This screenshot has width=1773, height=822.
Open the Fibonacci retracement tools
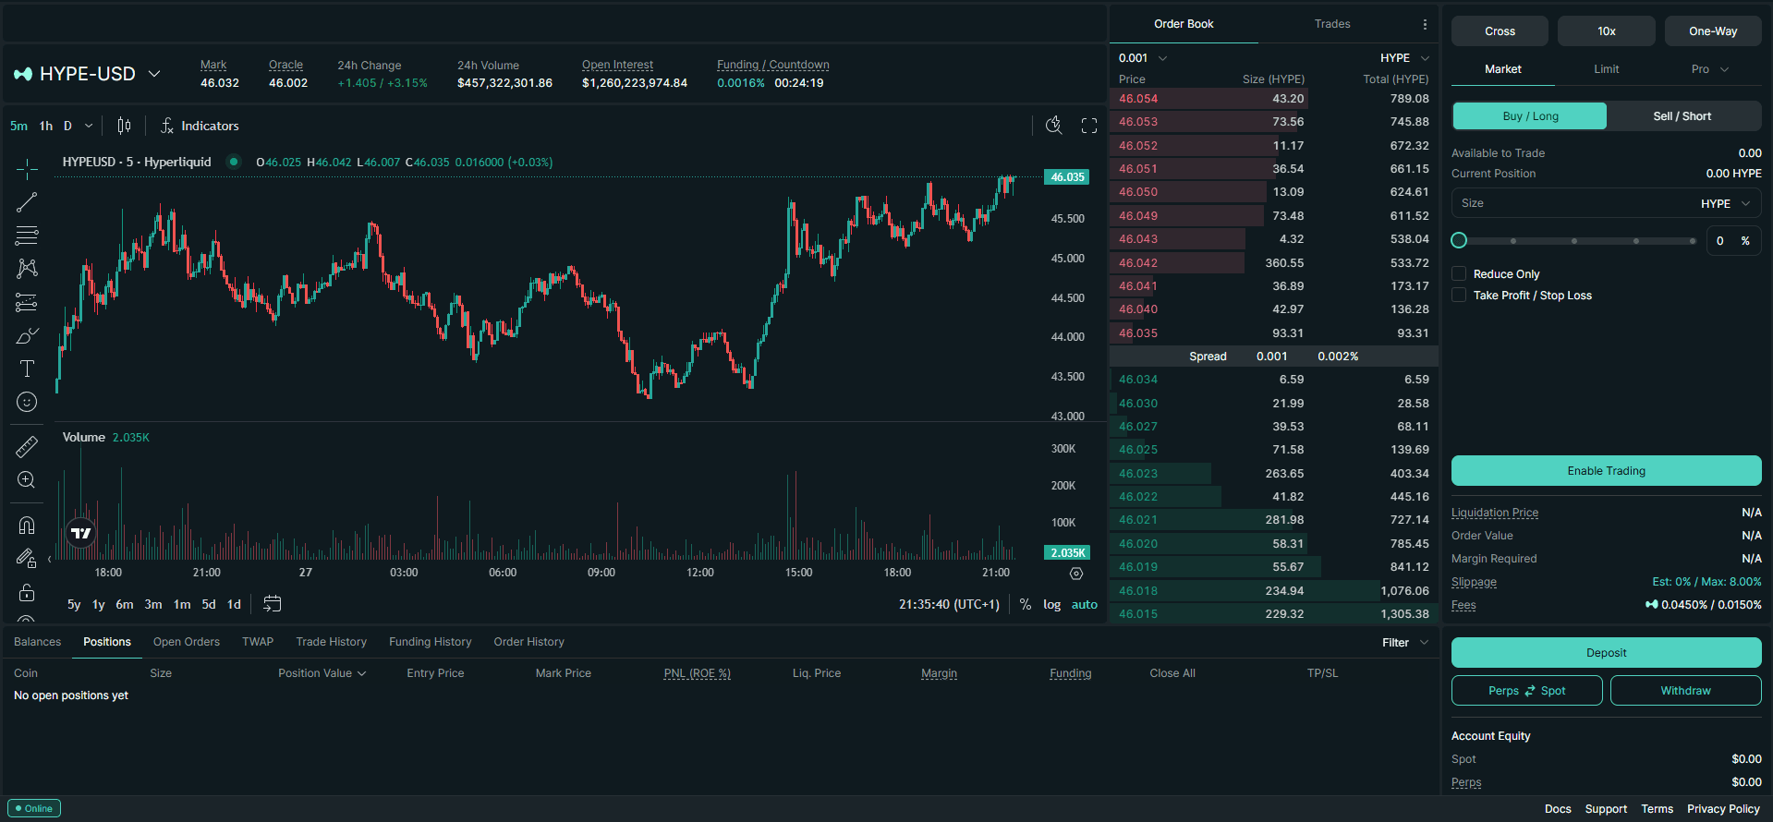(27, 236)
